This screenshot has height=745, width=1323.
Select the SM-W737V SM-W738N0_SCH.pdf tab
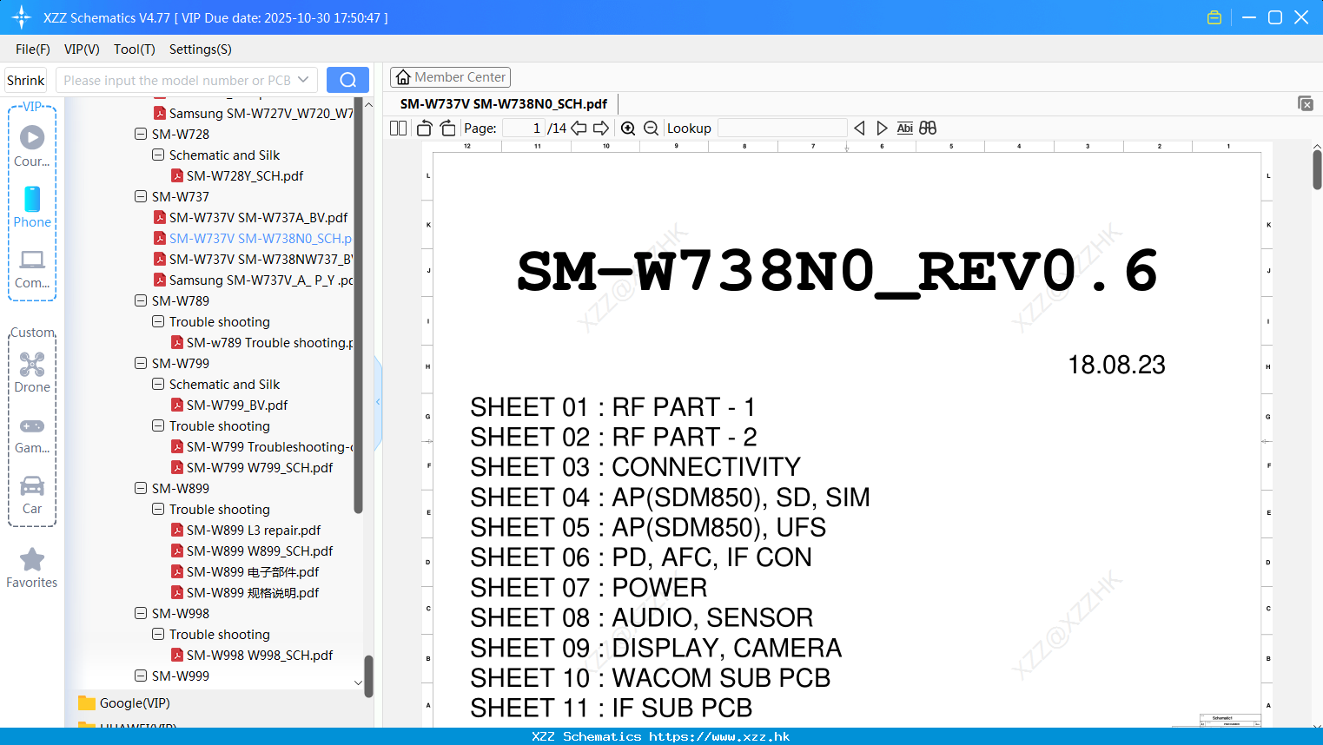503,103
